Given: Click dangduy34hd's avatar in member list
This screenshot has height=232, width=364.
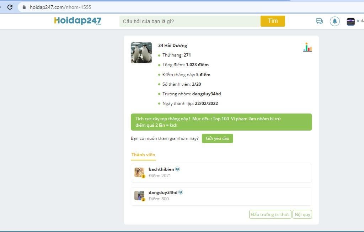Looking at the screenshot, I should pos(139,196).
